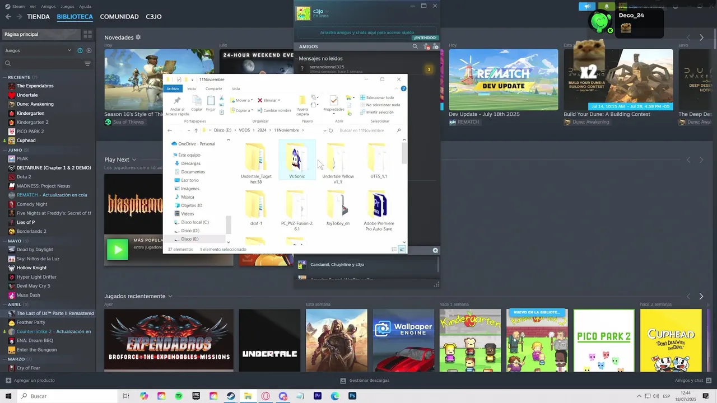
Task: Open Steam collections grid view icon
Action: tap(88, 34)
